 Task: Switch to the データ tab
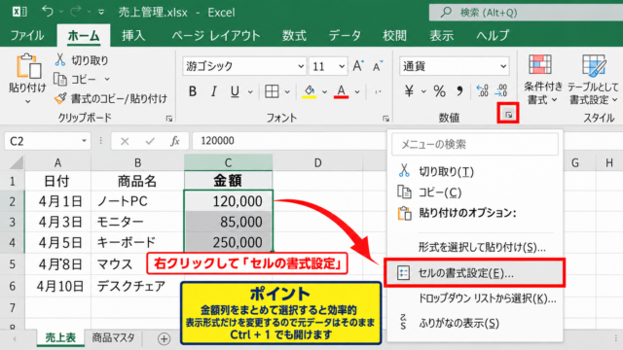point(345,36)
